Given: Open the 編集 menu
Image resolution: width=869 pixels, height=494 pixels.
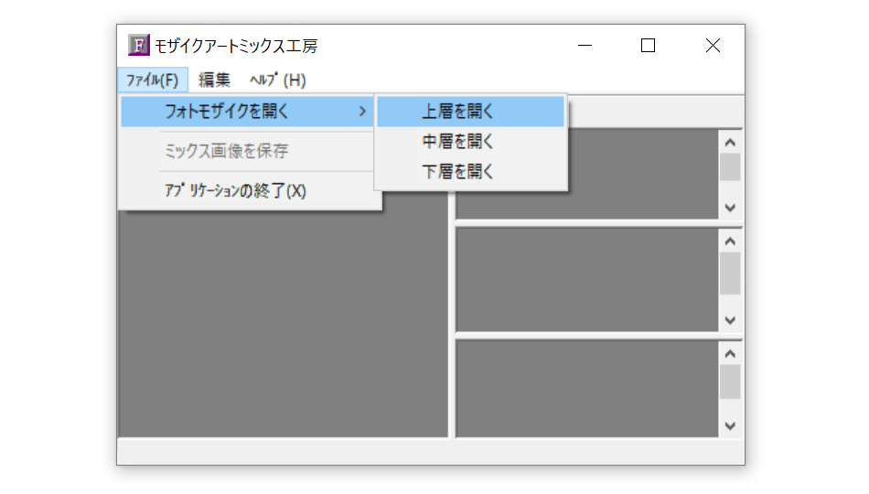Looking at the screenshot, I should pos(214,80).
